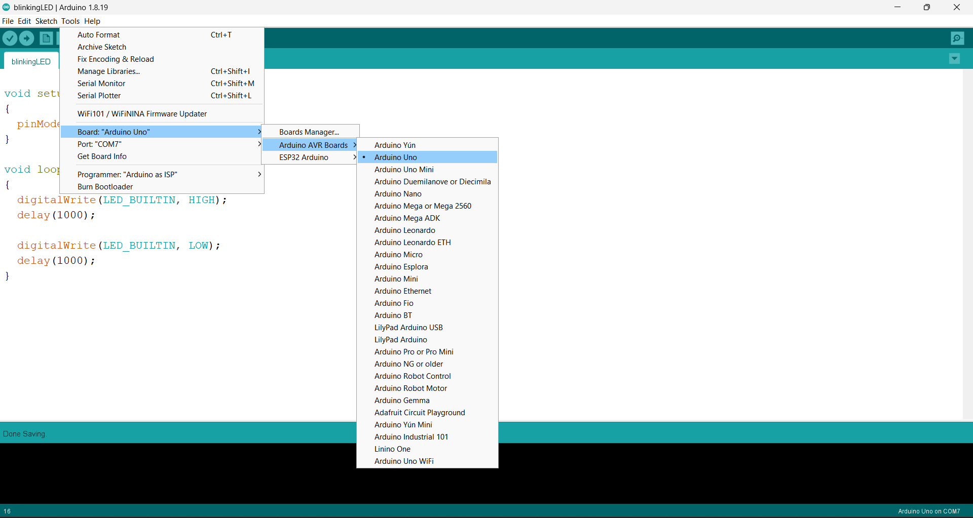Select Arduino Gemma board

pyautogui.click(x=427, y=401)
